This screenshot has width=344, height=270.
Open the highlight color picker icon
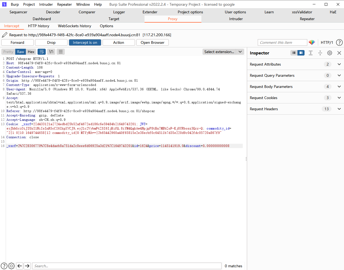tap(312, 42)
